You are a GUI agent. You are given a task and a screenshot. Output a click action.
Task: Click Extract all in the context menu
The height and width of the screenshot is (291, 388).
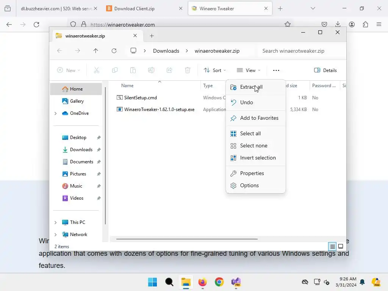click(256, 87)
